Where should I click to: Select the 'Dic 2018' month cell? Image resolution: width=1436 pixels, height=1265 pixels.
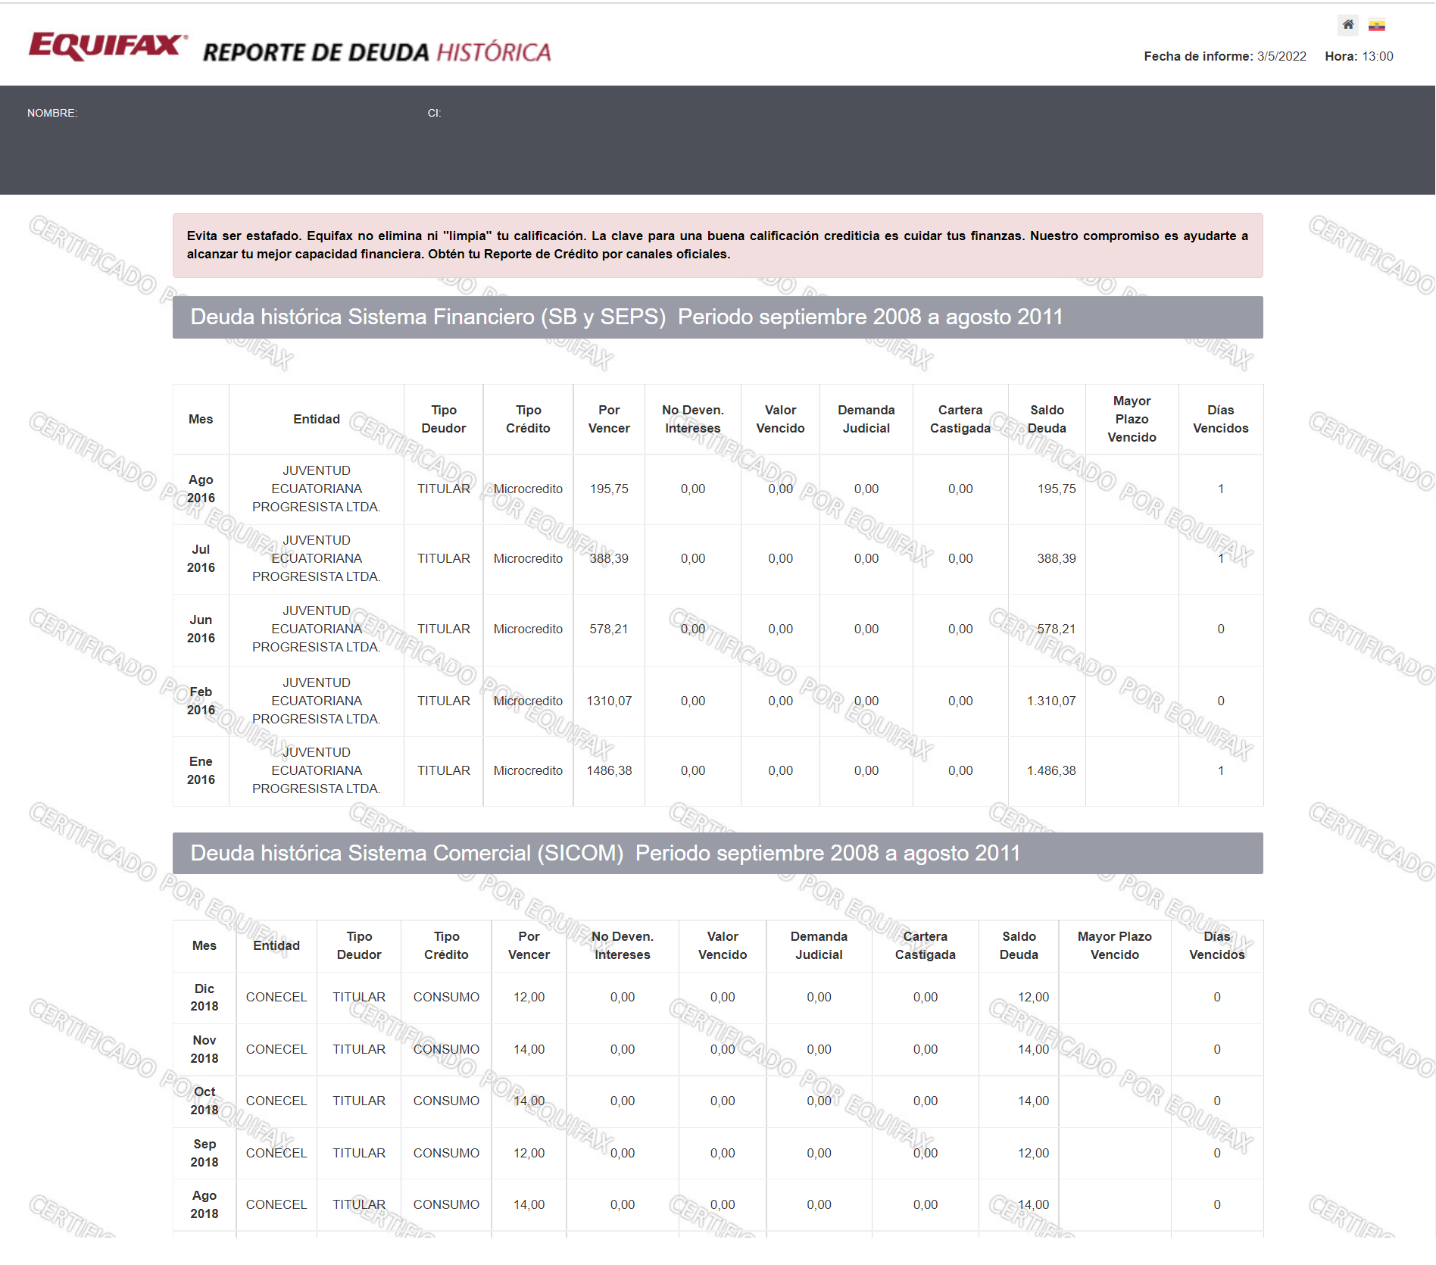(x=204, y=998)
